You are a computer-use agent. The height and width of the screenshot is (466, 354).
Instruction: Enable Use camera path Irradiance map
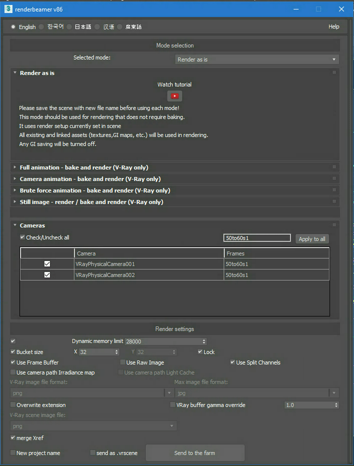52,372
